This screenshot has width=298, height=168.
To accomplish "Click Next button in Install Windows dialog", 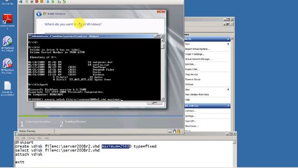I will point(155,103).
